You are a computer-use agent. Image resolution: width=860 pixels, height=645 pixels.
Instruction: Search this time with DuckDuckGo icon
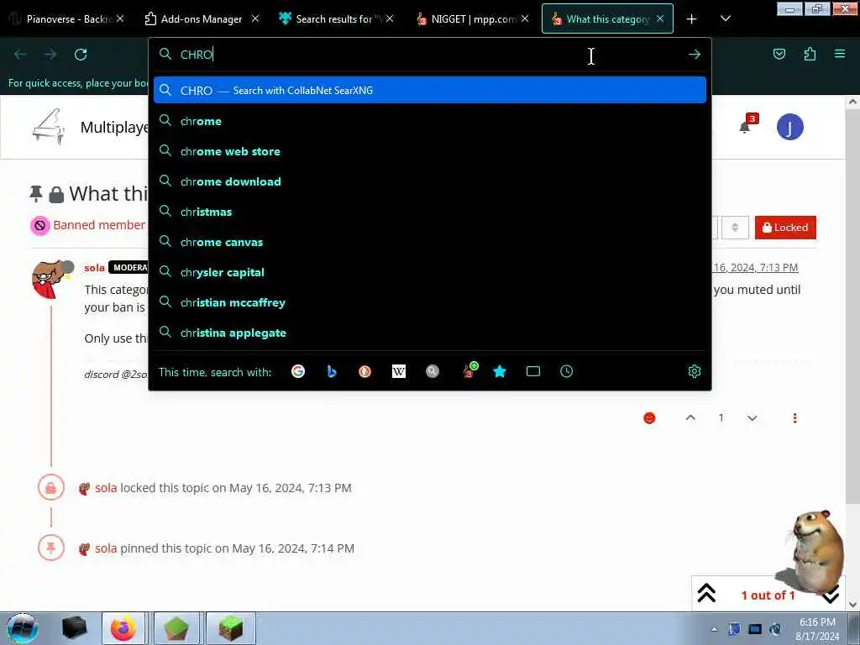(364, 371)
